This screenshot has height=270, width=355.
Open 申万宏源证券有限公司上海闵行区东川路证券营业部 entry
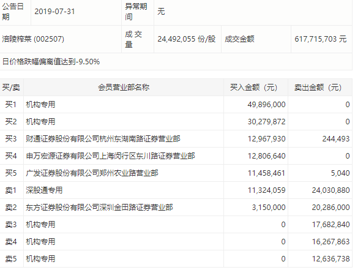pos(110,156)
